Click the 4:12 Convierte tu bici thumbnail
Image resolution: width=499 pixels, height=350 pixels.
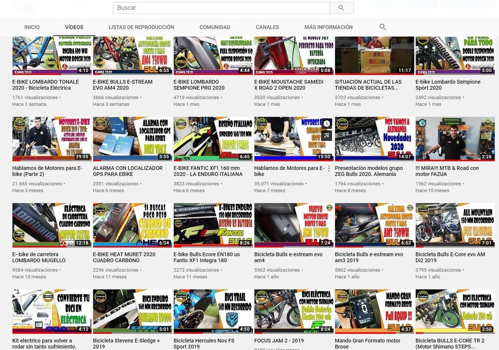pyautogui.click(x=52, y=311)
